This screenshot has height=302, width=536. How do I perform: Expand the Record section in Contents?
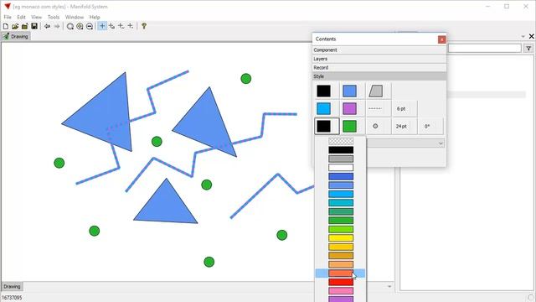tap(379, 67)
